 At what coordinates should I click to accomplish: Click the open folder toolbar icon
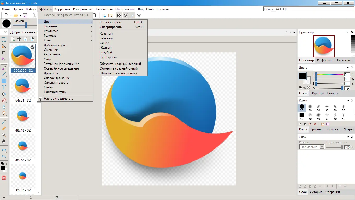[x=16, y=15]
